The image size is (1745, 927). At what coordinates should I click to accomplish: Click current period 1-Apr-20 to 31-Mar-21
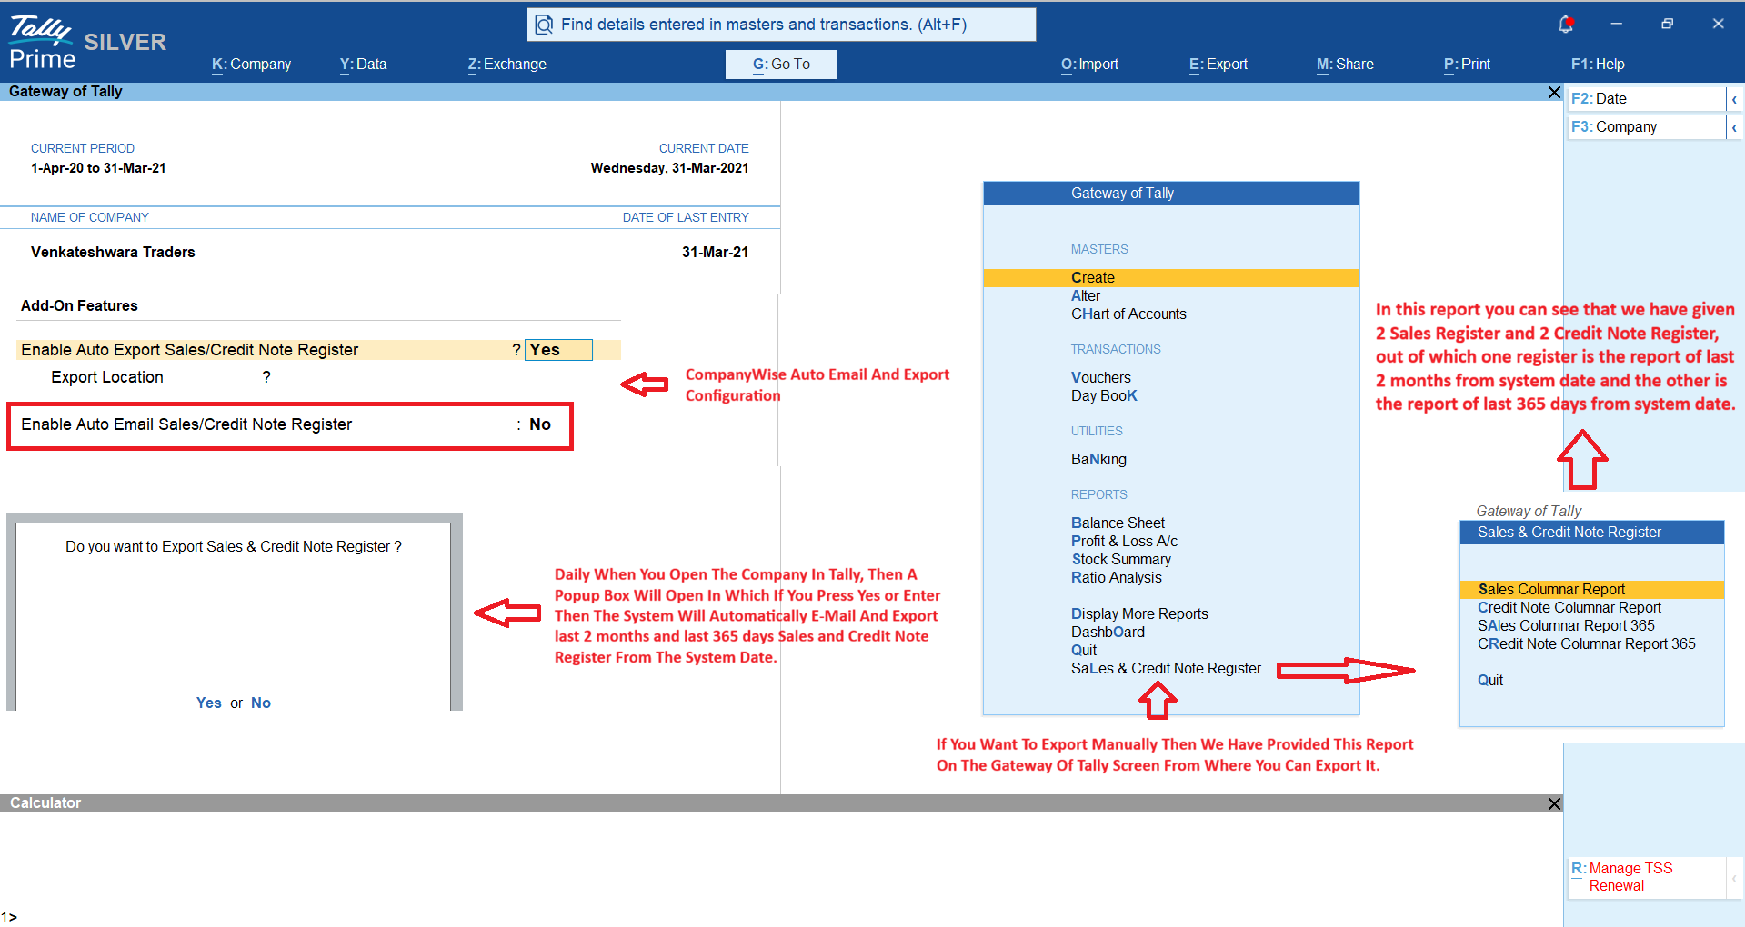point(98,168)
